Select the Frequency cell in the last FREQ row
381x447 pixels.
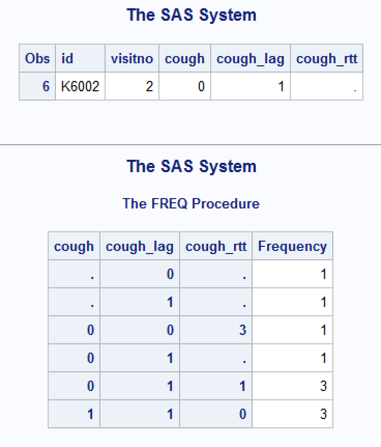pos(292,414)
